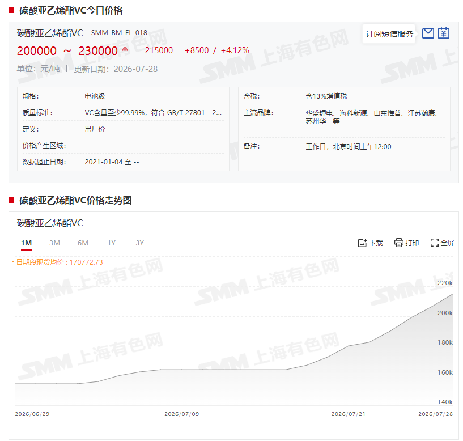Switch to the 3M time range tab
Image resolution: width=463 pixels, height=441 pixels.
(54, 243)
